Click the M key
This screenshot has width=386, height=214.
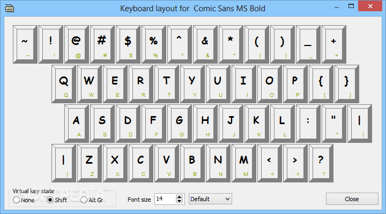(x=244, y=163)
